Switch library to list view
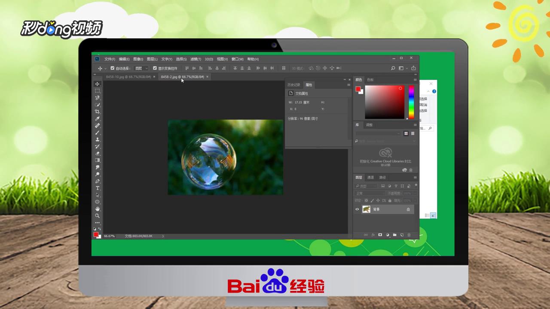 (412, 133)
